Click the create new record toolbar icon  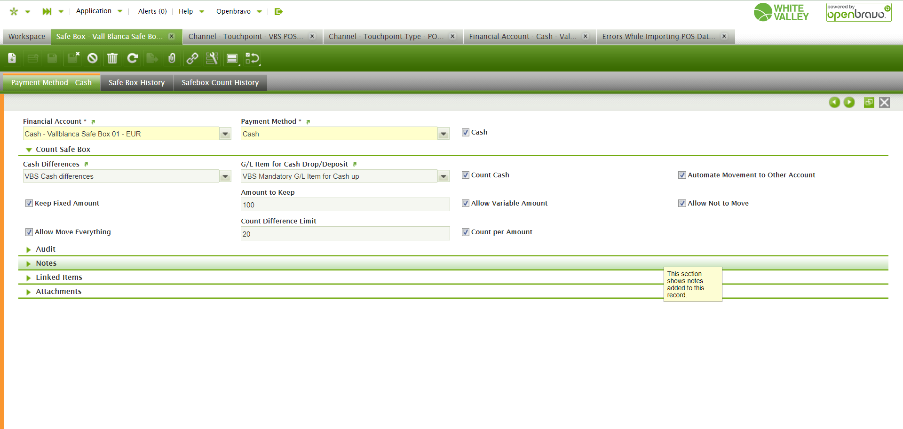tap(12, 58)
